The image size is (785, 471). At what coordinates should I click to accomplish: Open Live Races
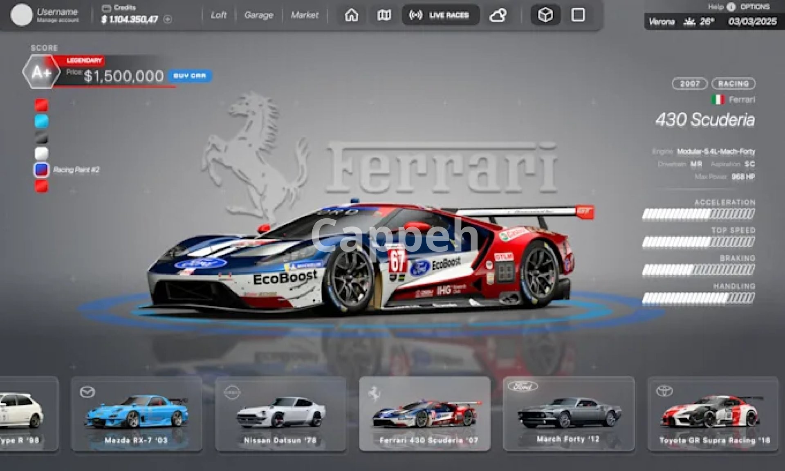440,15
